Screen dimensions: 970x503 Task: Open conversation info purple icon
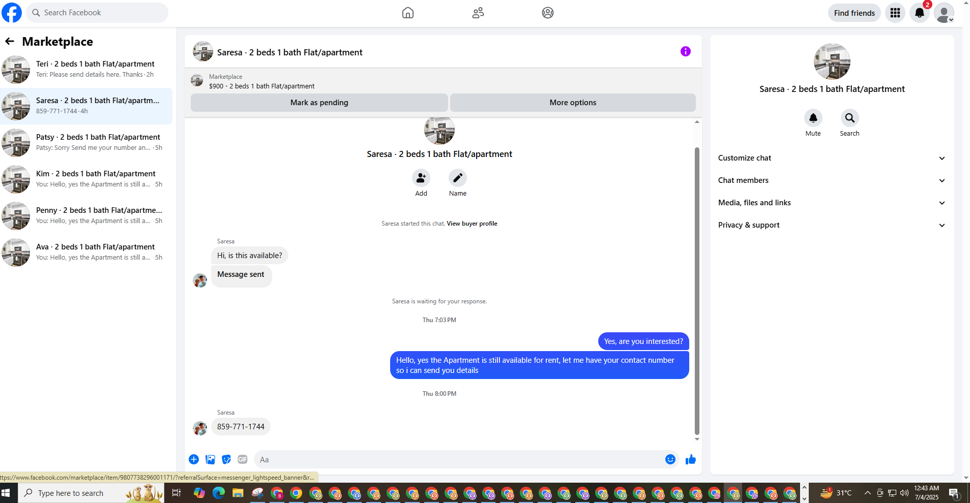coord(686,51)
